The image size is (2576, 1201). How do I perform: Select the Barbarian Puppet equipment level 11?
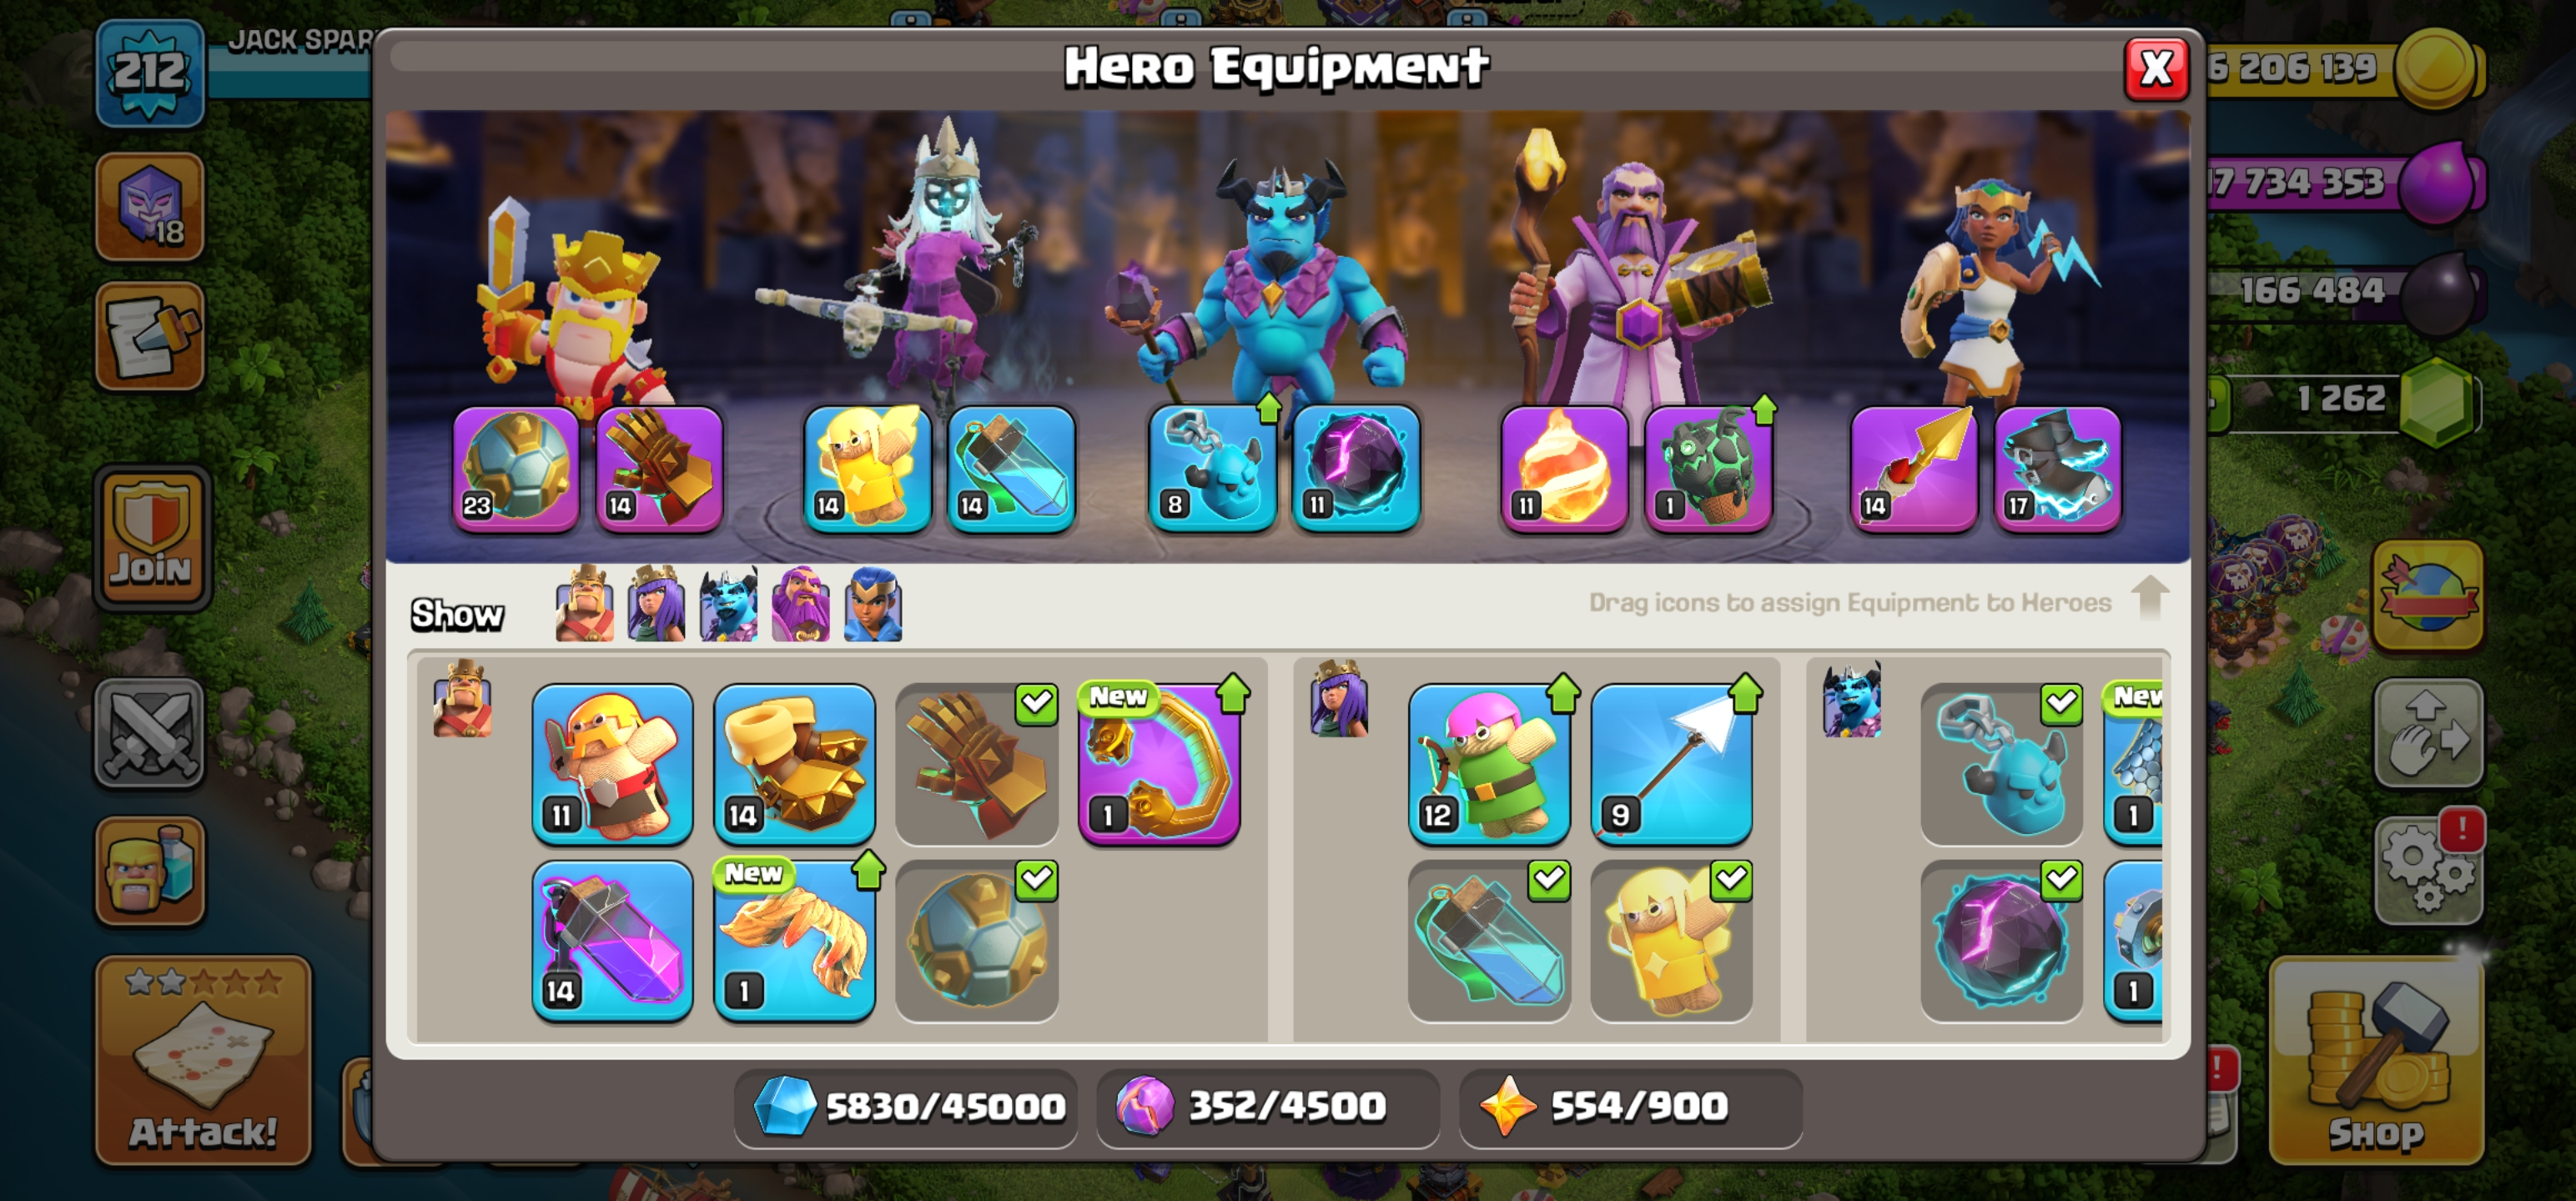click(x=612, y=763)
